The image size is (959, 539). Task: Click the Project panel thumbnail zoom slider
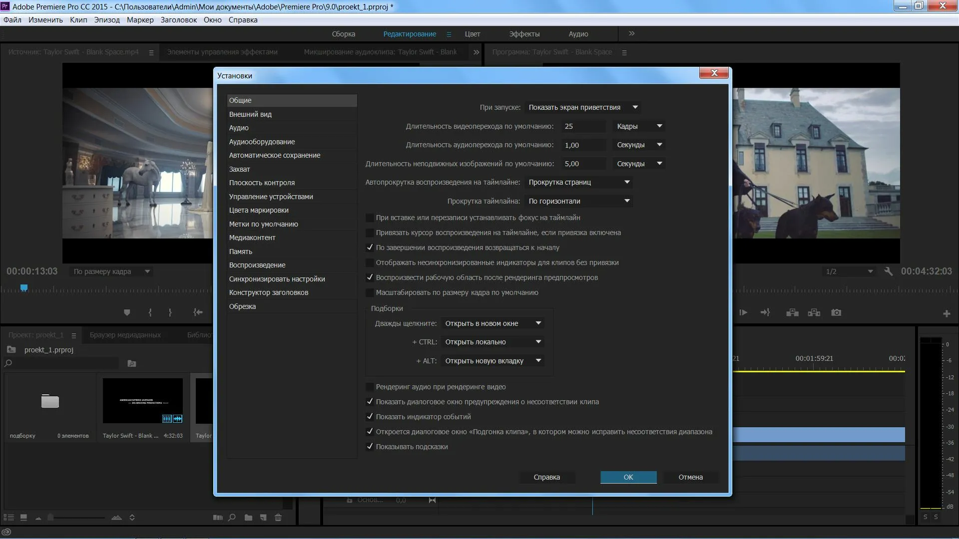click(x=50, y=518)
